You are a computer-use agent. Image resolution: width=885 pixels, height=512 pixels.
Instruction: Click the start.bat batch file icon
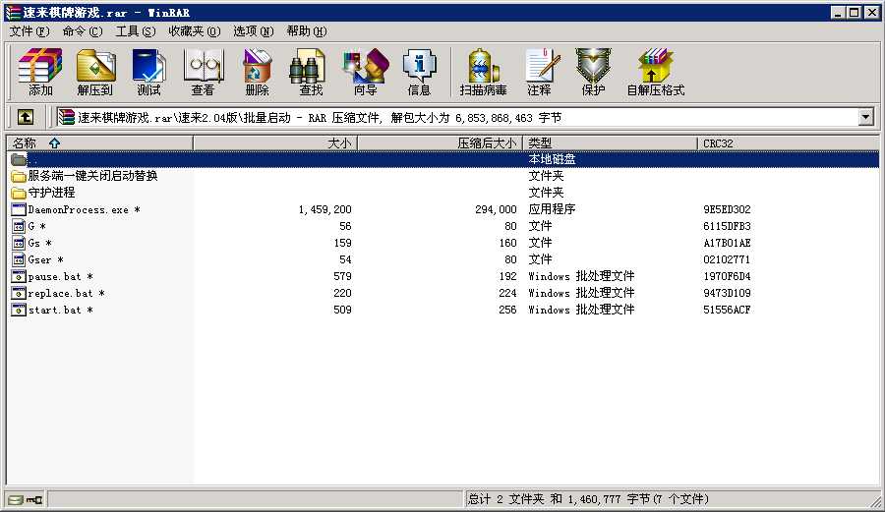tap(19, 310)
